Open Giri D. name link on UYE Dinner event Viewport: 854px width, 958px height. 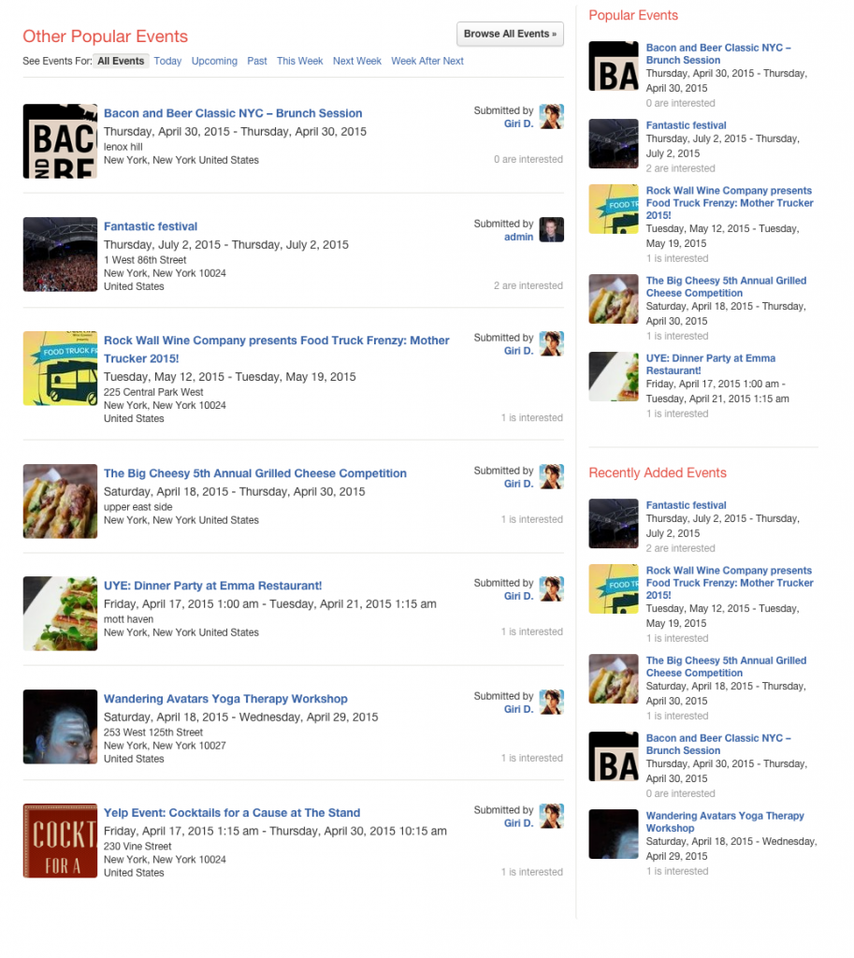518,596
